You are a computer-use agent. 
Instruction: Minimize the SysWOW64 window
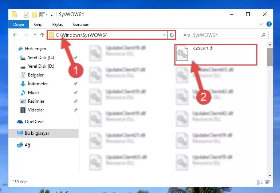pos(232,14)
